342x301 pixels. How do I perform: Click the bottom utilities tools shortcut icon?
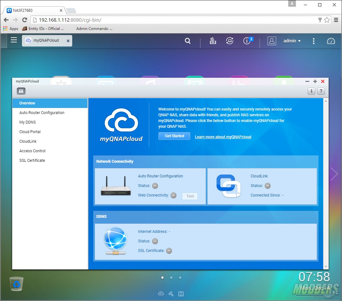click(x=171, y=294)
